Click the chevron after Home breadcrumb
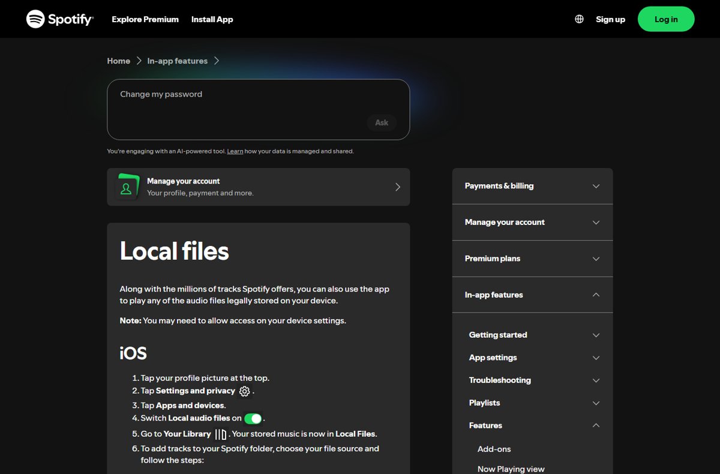The height and width of the screenshot is (474, 720). (x=139, y=61)
